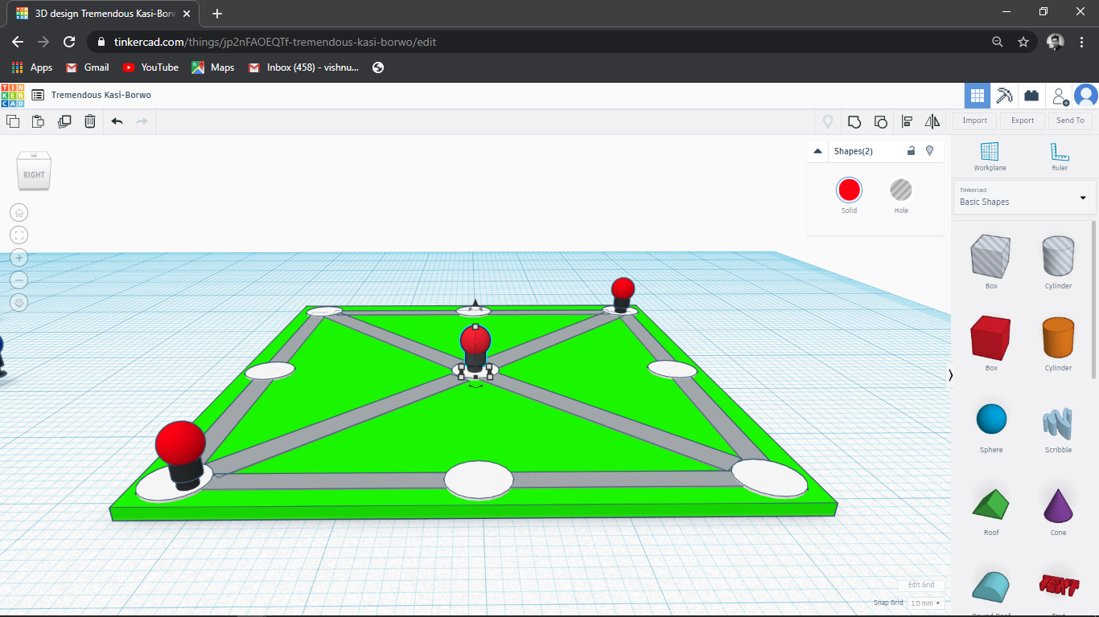
Task: Click the Export button
Action: [x=1023, y=121]
